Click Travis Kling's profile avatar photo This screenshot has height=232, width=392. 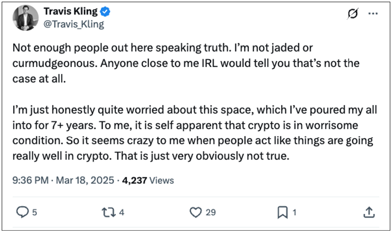pyautogui.click(x=26, y=18)
